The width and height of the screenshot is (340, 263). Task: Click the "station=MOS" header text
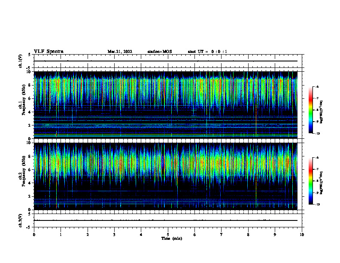[160, 52]
